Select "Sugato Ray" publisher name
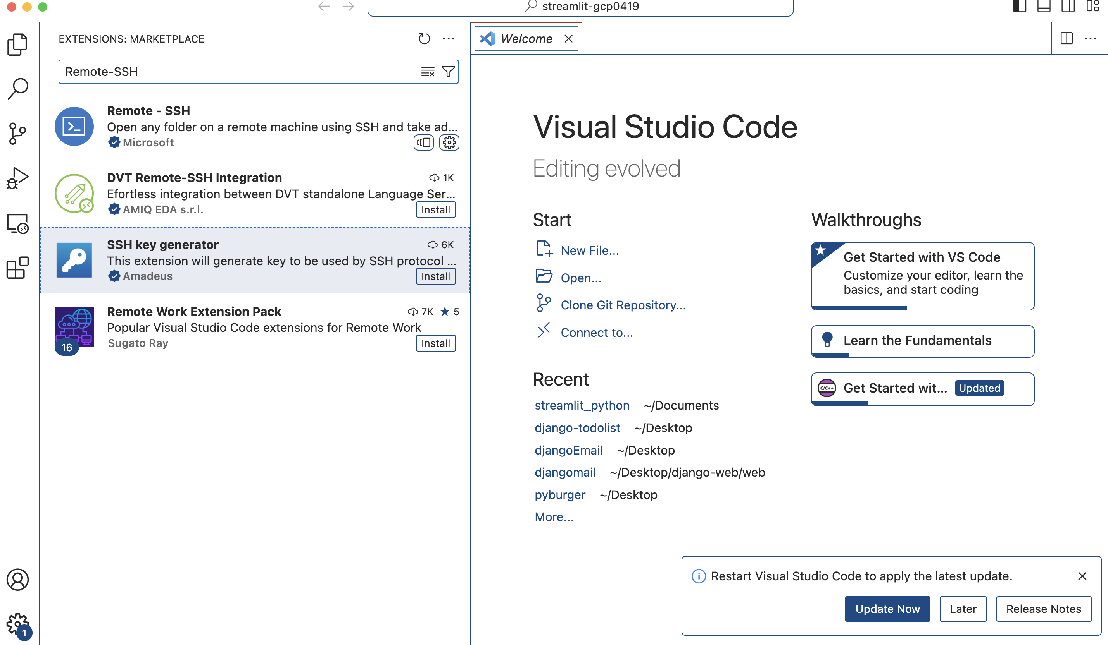 click(x=138, y=343)
